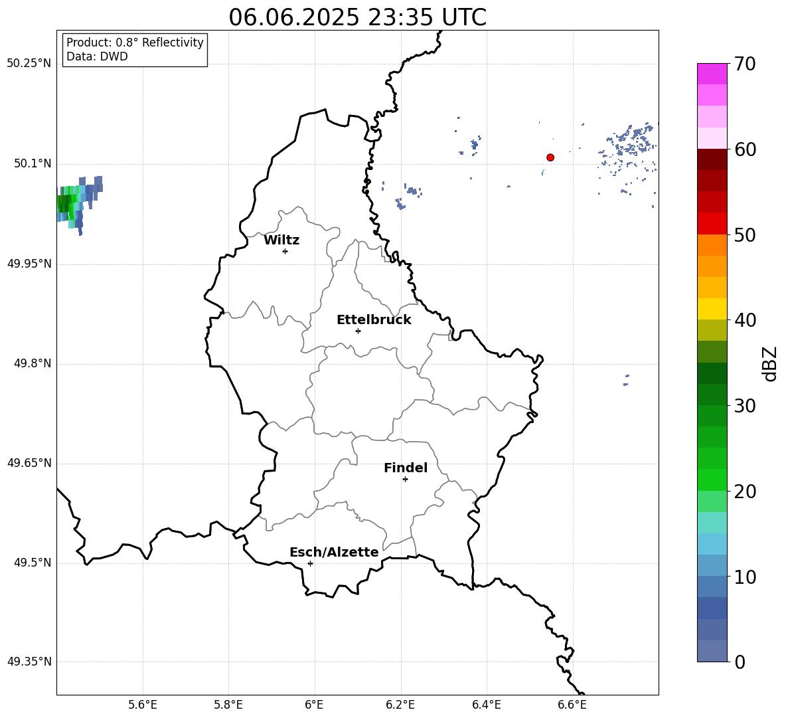Click the 10 tick on colorbar
Image resolution: width=786 pixels, height=718 pixels.
pos(744,577)
